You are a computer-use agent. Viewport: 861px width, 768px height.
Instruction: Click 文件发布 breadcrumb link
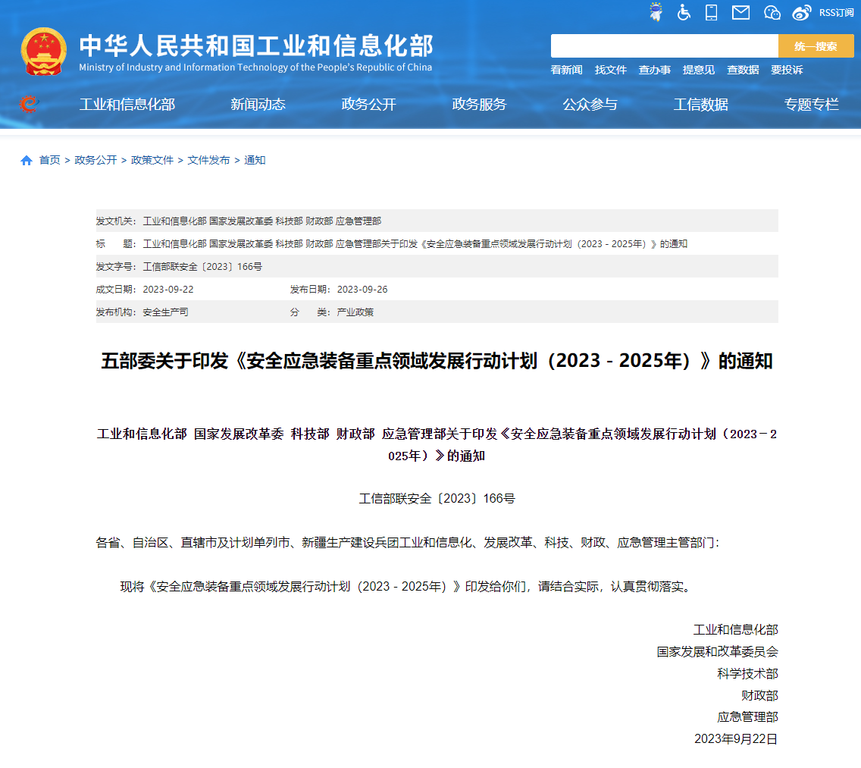pos(208,161)
